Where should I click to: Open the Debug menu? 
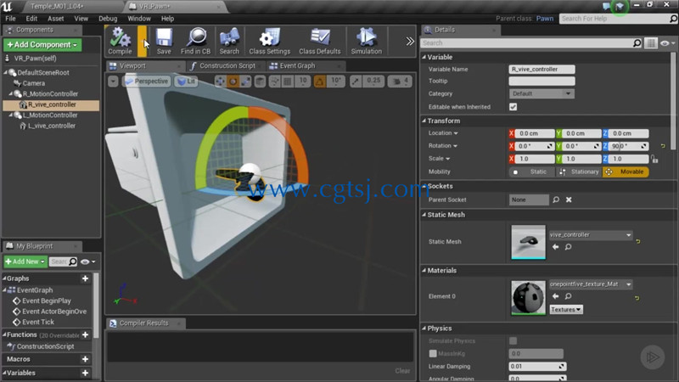[108, 19]
